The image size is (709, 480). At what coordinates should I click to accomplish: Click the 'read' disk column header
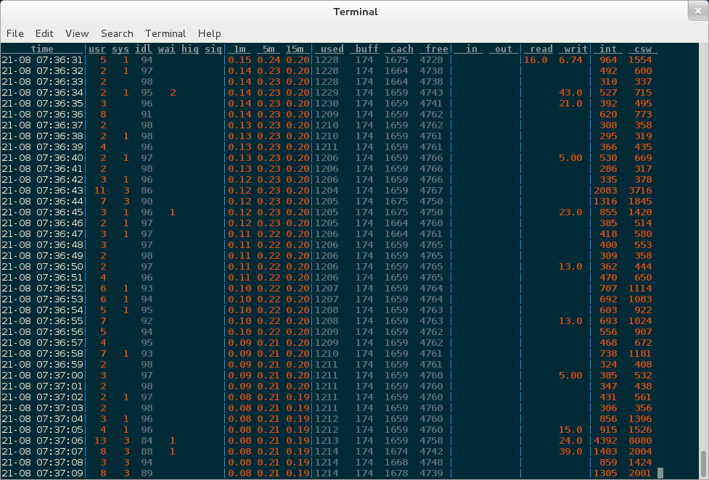541,49
